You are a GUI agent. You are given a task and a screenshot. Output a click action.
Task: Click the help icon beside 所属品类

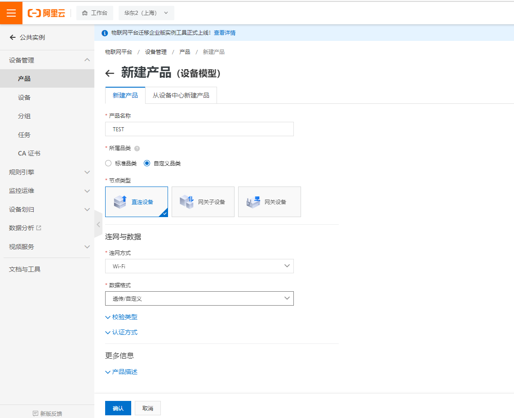pos(137,148)
